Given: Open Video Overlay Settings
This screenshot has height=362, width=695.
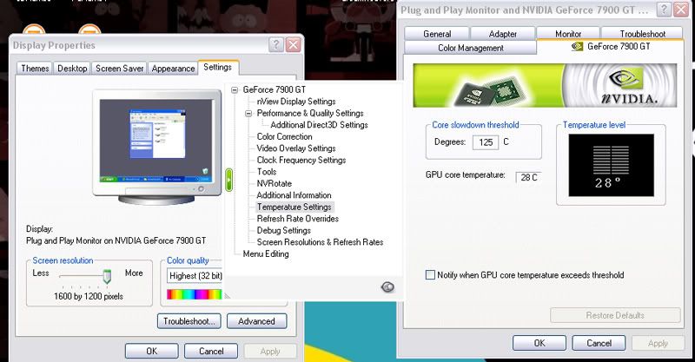Looking at the screenshot, I should [x=296, y=148].
